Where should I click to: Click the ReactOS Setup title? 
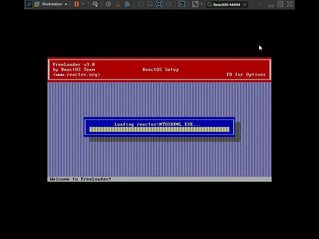point(160,69)
